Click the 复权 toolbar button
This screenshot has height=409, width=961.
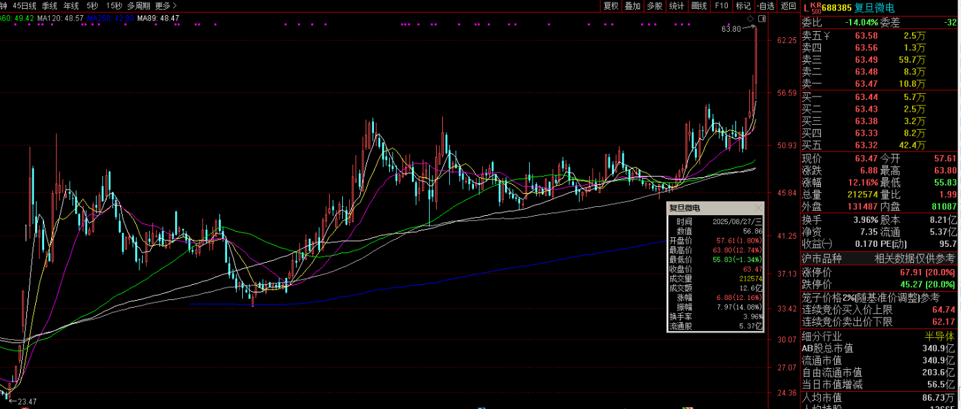click(611, 6)
